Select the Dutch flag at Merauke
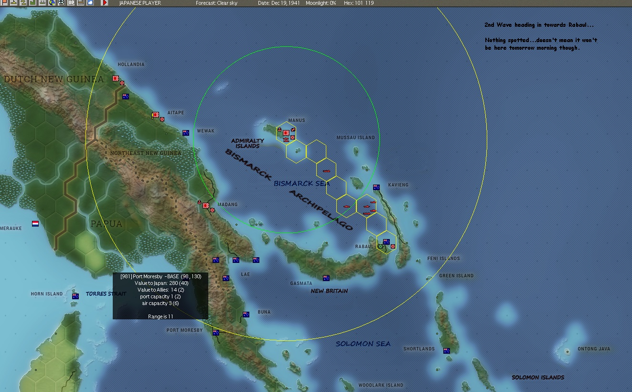 pyautogui.click(x=35, y=223)
